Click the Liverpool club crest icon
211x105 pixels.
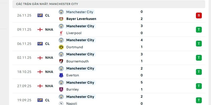(x=61, y=33)
